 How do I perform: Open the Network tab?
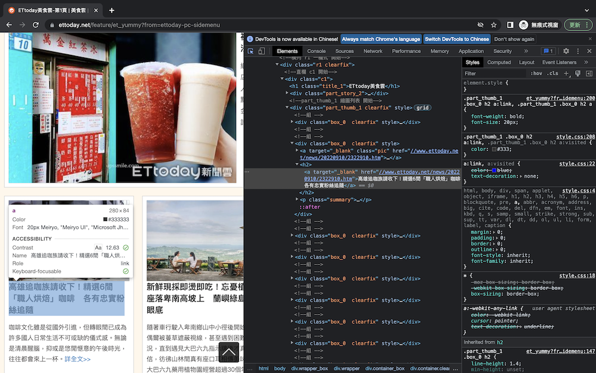pyautogui.click(x=373, y=51)
